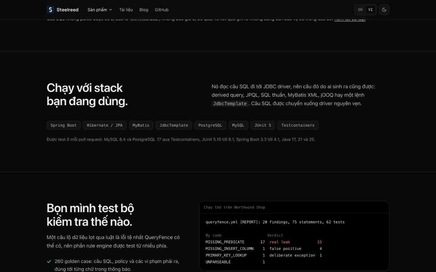Click the queryfence.yml report line
The height and width of the screenshot is (272, 436).
(275, 222)
